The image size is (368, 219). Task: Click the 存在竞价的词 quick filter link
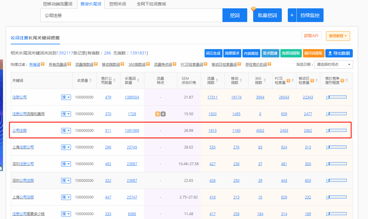[256, 64]
